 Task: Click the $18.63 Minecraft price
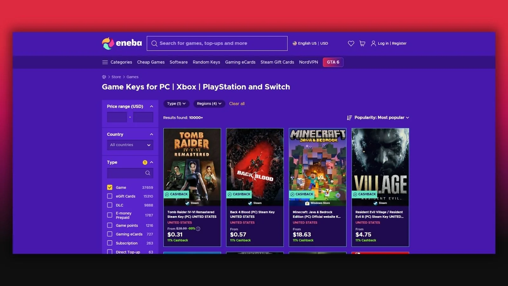pyautogui.click(x=302, y=235)
